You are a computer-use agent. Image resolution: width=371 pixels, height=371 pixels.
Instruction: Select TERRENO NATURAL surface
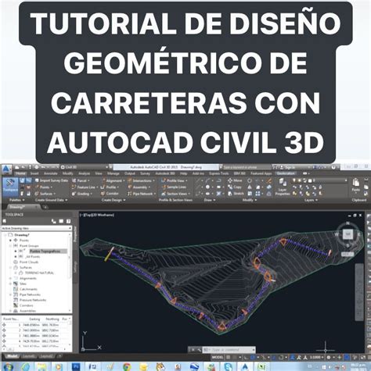coord(39,273)
